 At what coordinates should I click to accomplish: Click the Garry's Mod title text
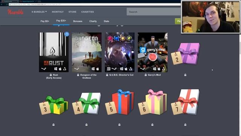(x=154, y=75)
